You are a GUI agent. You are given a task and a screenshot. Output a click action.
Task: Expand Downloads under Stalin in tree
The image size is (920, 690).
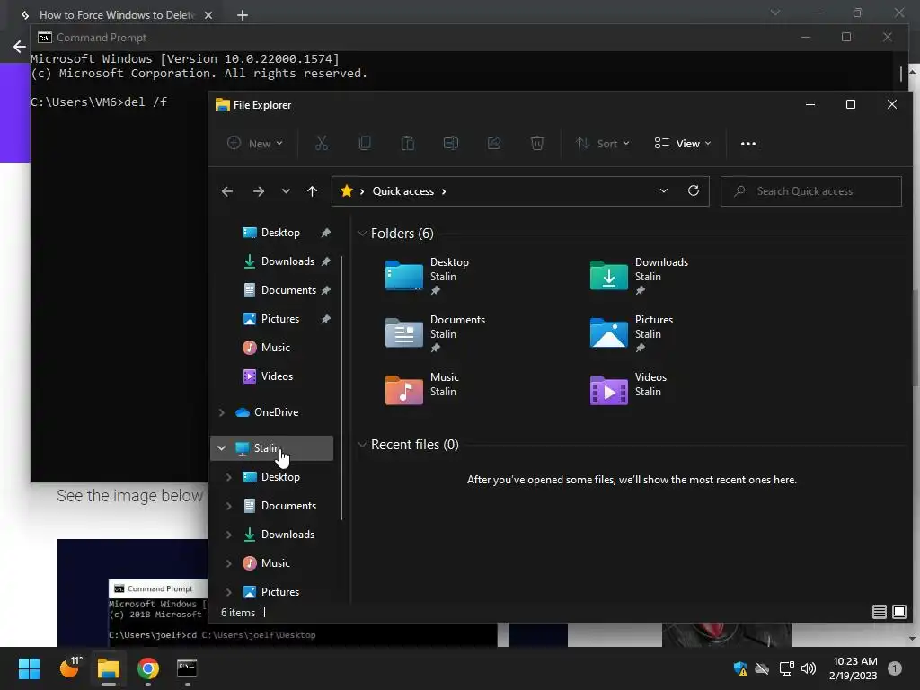click(229, 535)
